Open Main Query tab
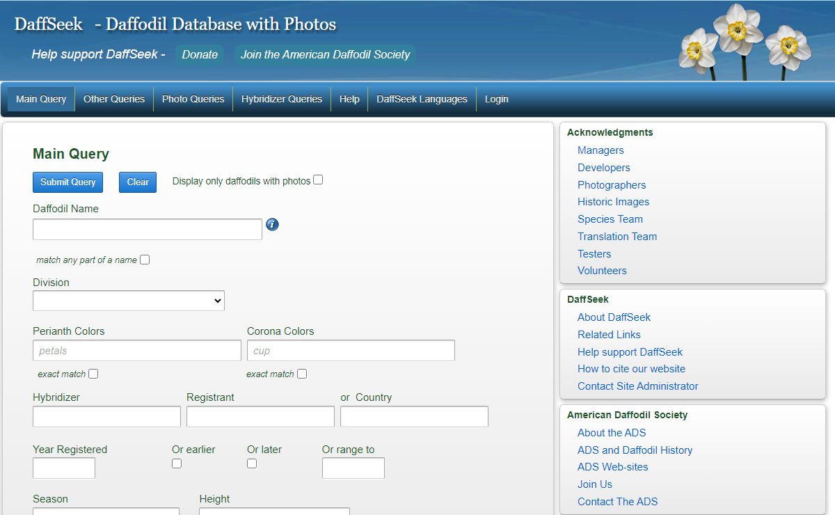The width and height of the screenshot is (835, 515). [41, 99]
